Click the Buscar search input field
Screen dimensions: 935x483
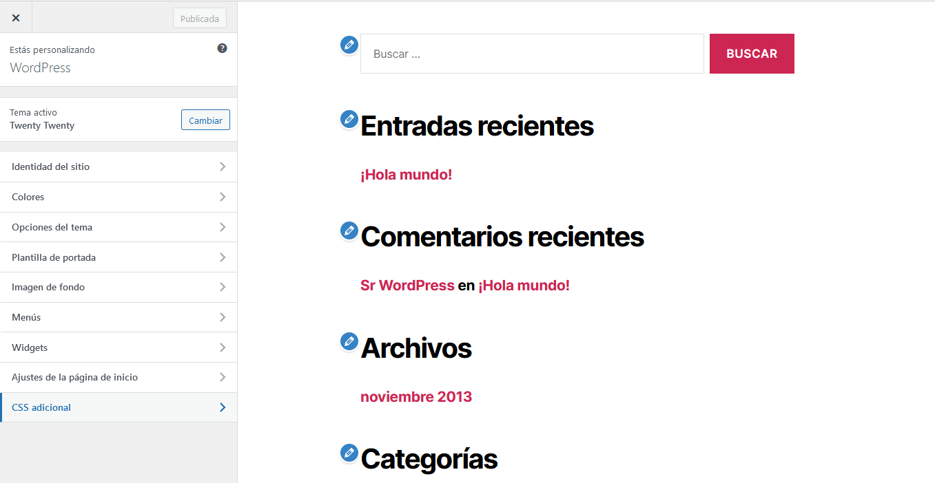click(531, 54)
